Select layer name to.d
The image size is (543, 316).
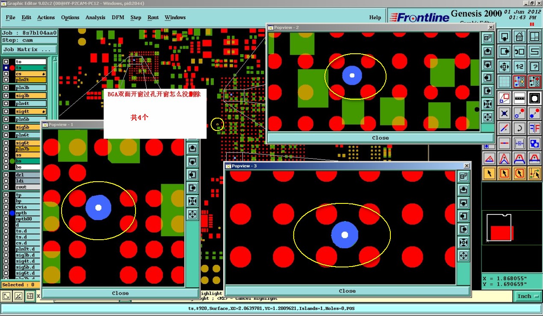tap(28, 231)
